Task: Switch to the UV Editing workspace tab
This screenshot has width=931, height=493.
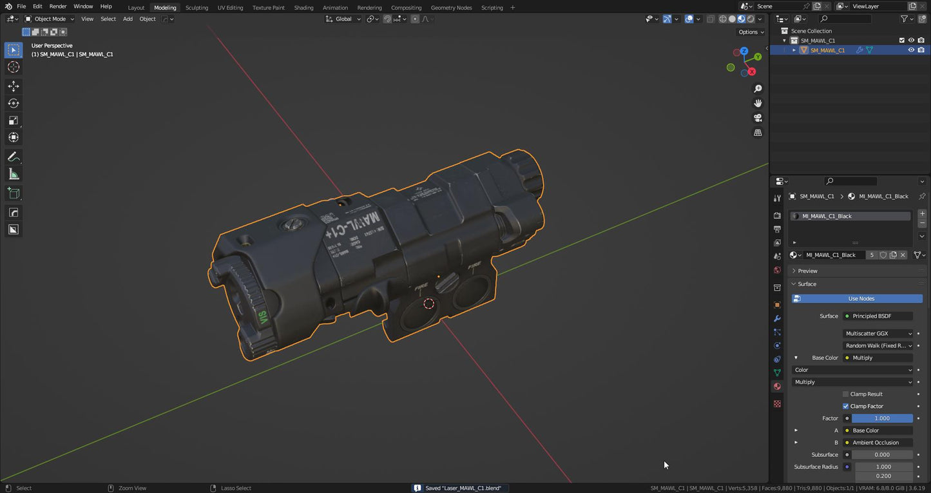Action: coord(230,8)
